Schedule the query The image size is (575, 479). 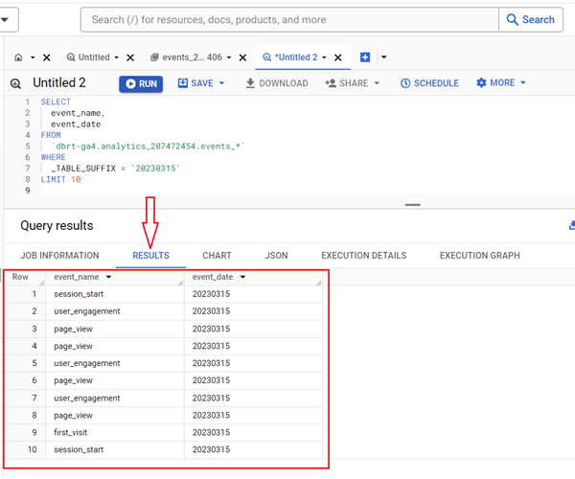429,83
